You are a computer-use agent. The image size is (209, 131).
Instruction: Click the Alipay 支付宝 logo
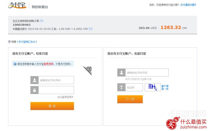click(x=17, y=5)
